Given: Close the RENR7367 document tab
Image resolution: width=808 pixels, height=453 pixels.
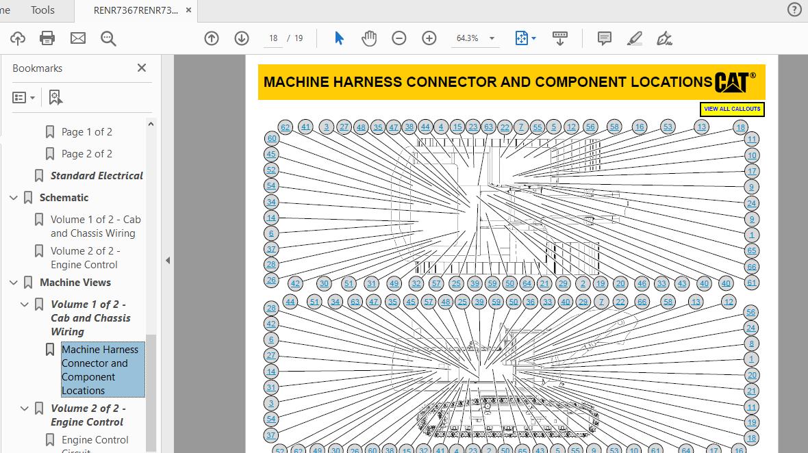Looking at the screenshot, I should (x=188, y=10).
